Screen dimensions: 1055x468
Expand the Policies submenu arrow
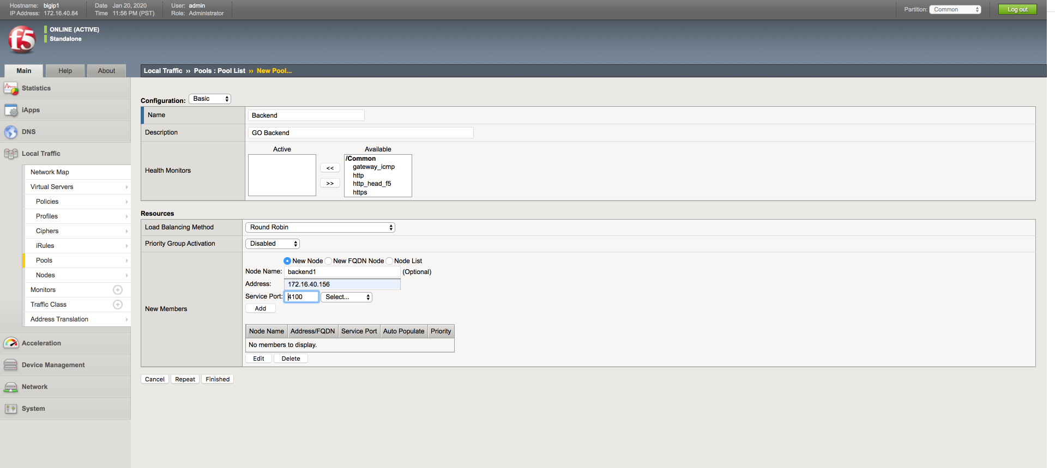[x=126, y=202]
